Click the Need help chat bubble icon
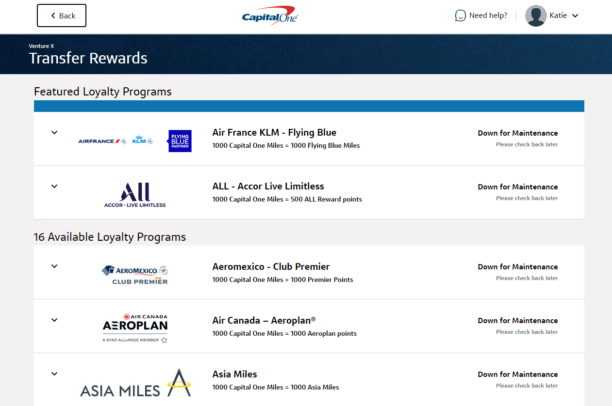This screenshot has height=406, width=612. click(460, 15)
